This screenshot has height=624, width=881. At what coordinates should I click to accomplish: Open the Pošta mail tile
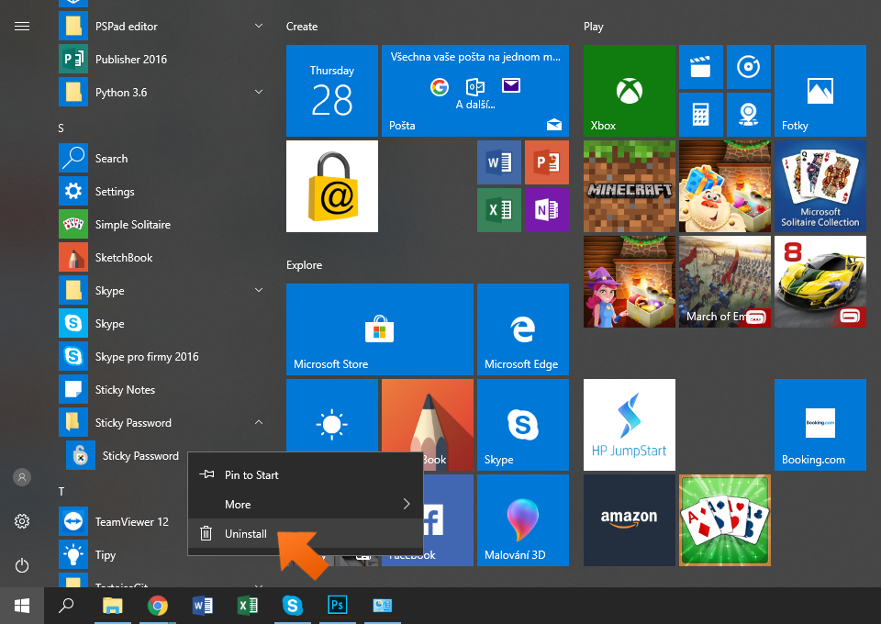coord(475,91)
